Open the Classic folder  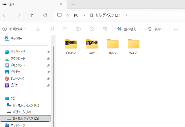[71, 47]
